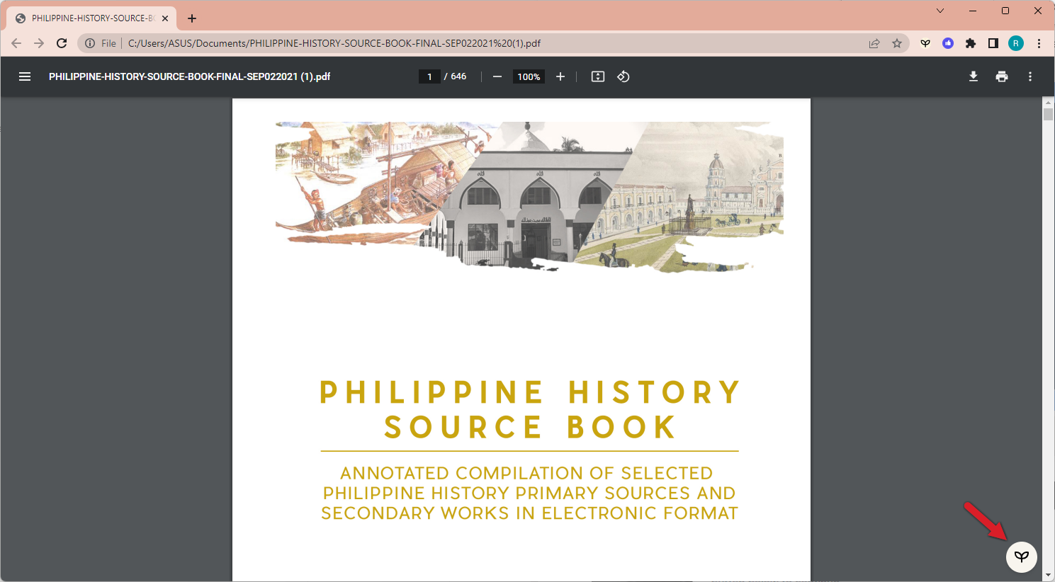Click the fit to page icon
Screen dimensions: 1055x582
click(598, 76)
